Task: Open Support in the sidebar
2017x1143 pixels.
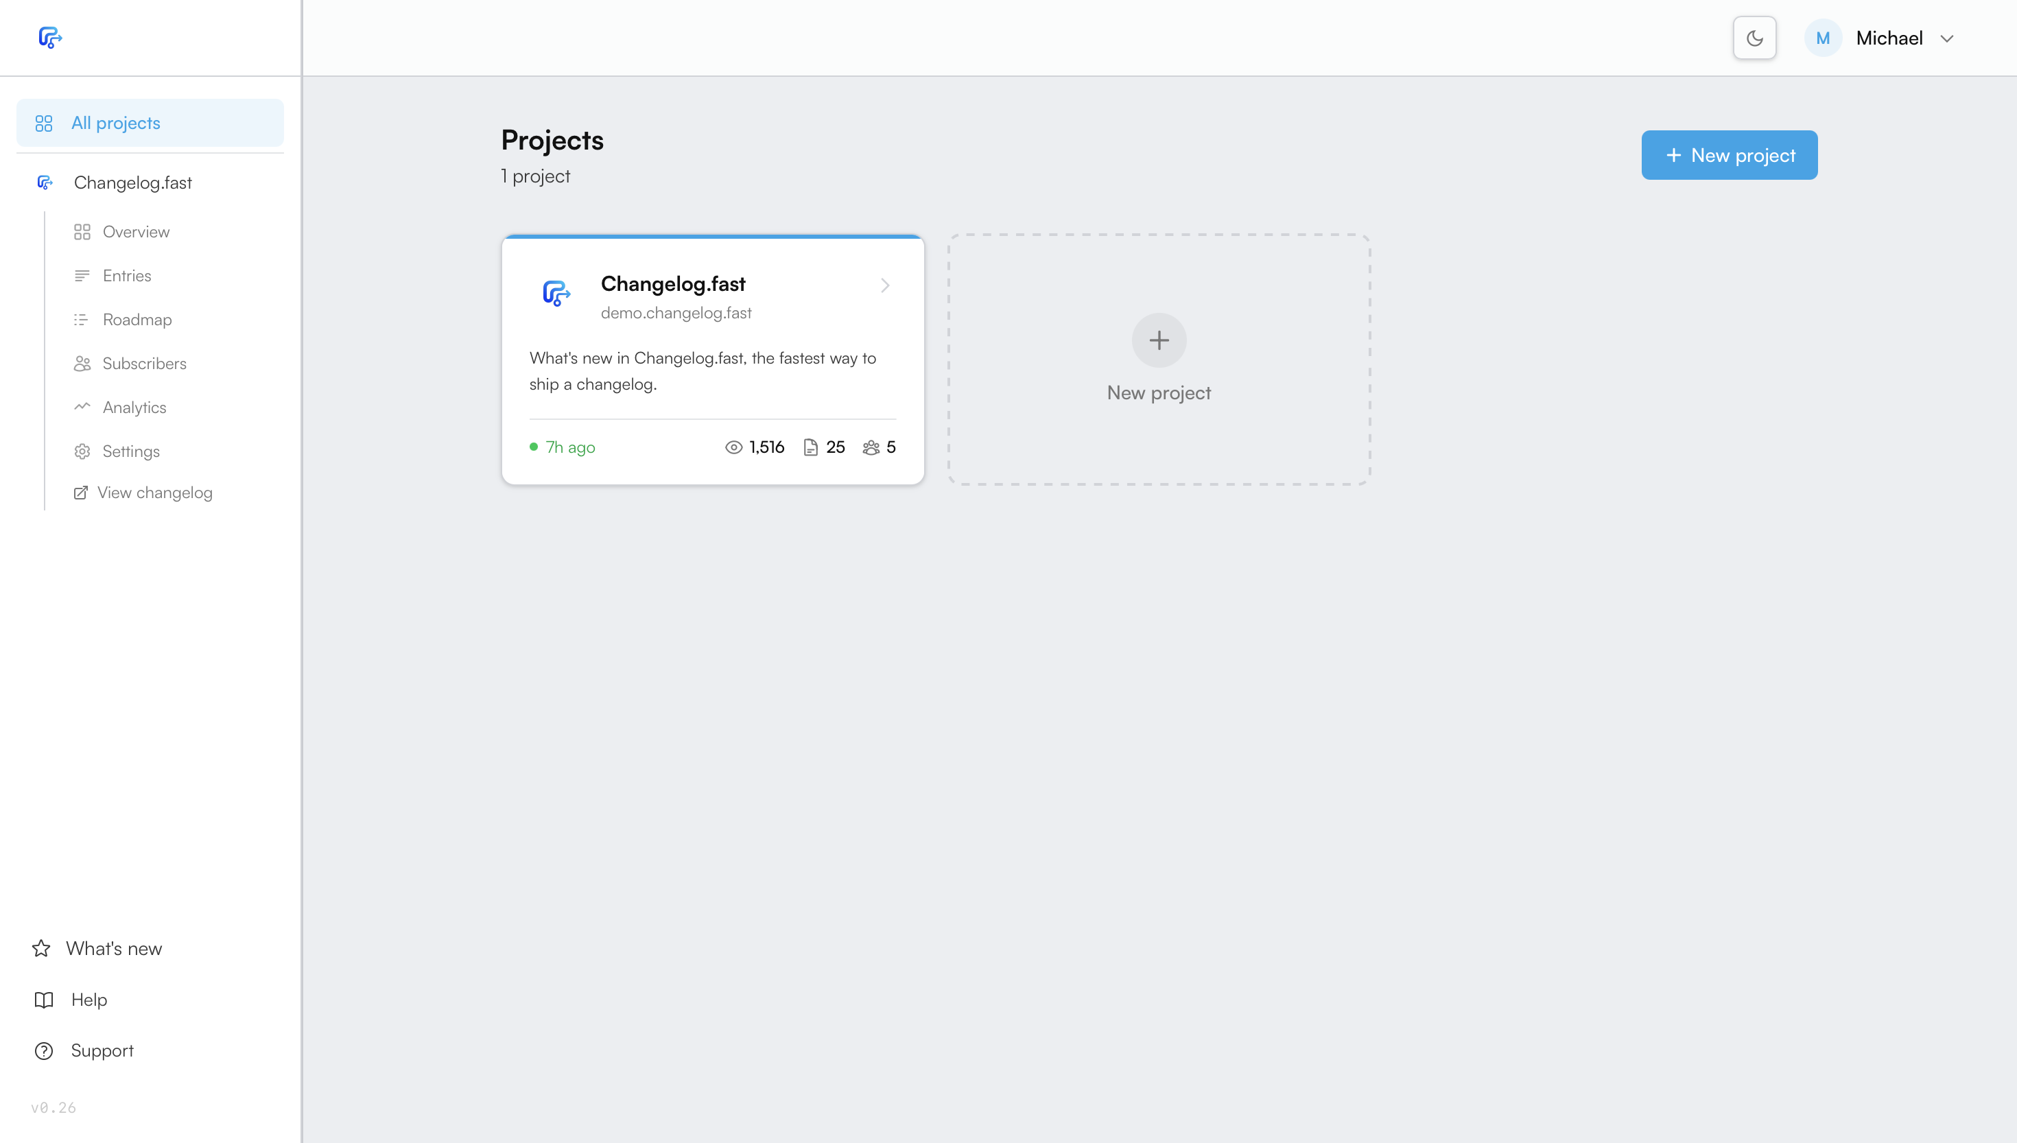Action: click(102, 1050)
